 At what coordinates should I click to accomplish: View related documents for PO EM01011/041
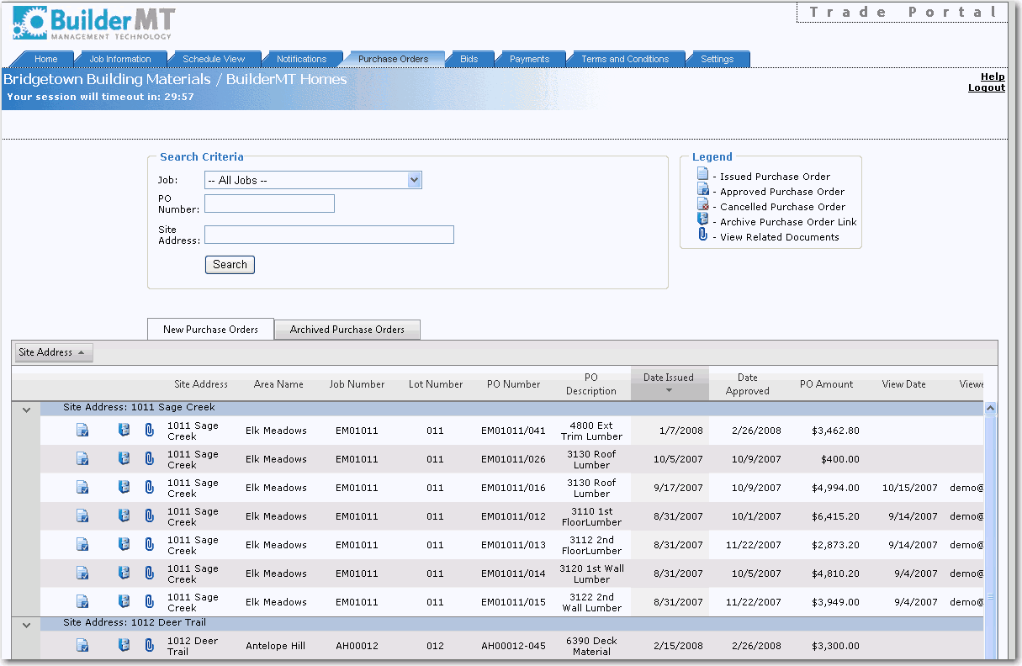click(x=150, y=431)
